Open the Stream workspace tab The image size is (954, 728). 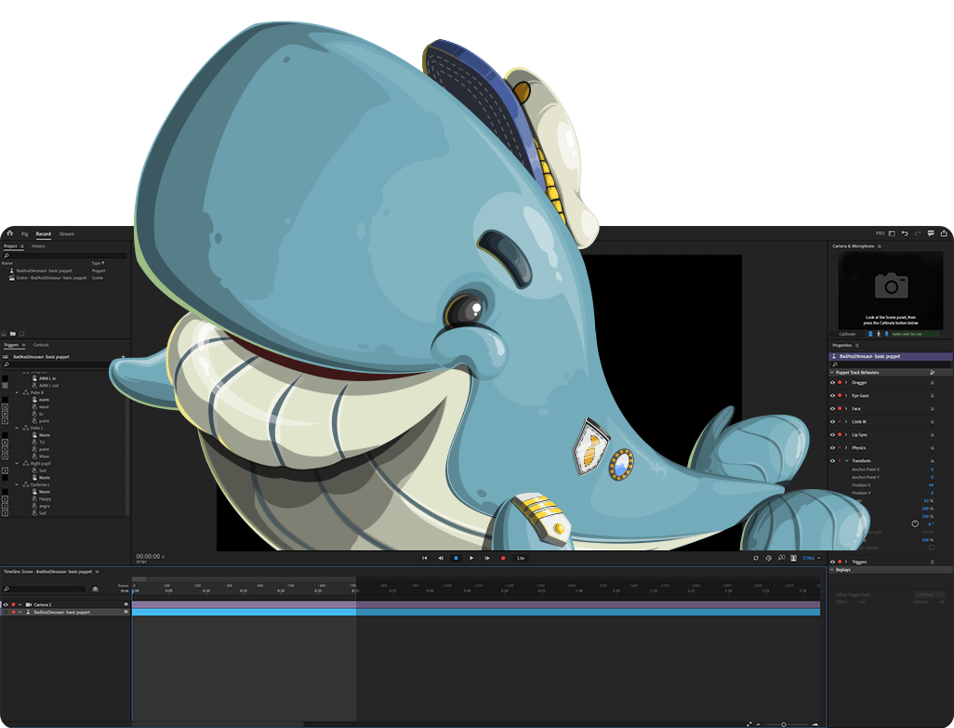point(66,233)
